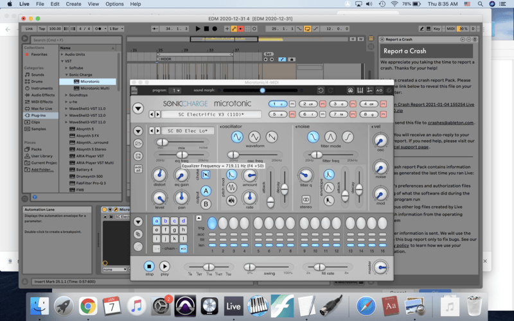Click the Tap tempo button
The height and width of the screenshot is (321, 514).
[42, 29]
